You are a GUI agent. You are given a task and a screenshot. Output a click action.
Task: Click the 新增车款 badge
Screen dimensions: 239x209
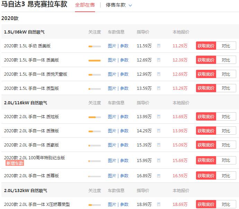15,163
